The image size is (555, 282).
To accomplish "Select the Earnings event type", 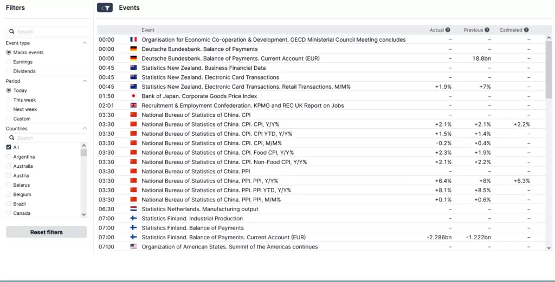I will click(x=9, y=62).
